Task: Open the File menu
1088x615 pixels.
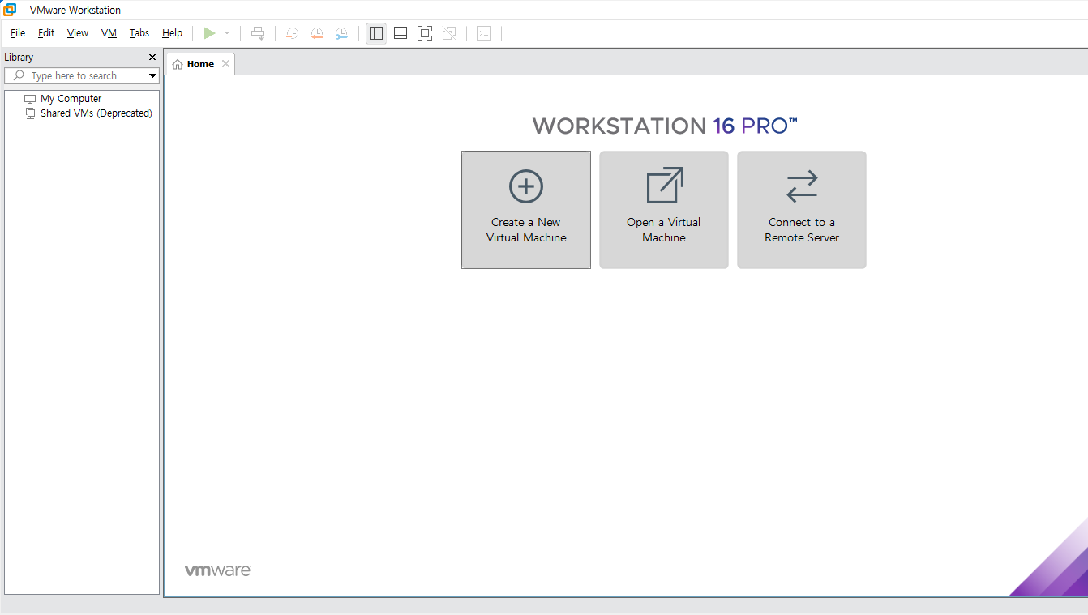Action: [x=18, y=33]
